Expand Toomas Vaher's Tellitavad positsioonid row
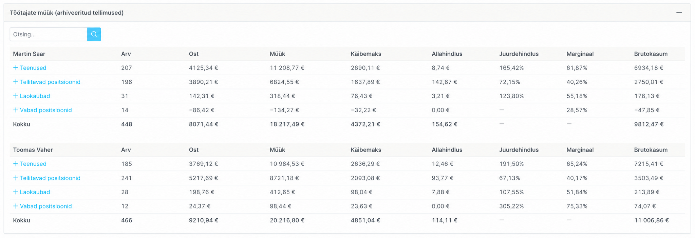Screen dimensions: 695x238 pos(47,178)
